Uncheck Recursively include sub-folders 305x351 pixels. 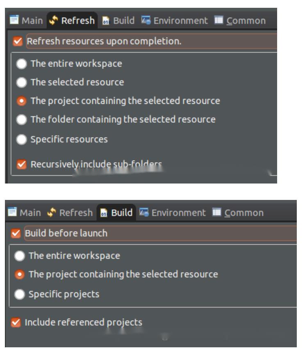[x=21, y=165]
